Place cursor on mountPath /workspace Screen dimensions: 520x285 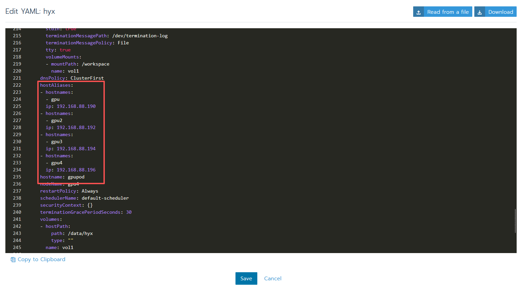point(95,64)
